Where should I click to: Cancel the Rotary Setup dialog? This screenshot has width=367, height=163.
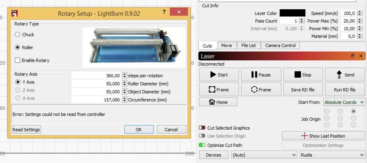171,130
